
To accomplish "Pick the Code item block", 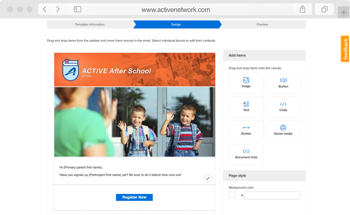I will click(x=283, y=107).
